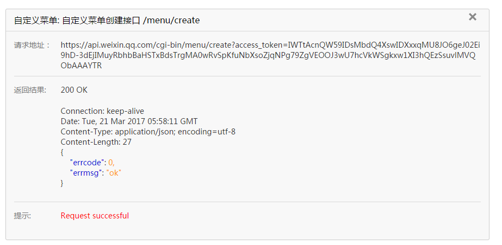
Task: Click the 返回结果 label
Action: [30, 90]
